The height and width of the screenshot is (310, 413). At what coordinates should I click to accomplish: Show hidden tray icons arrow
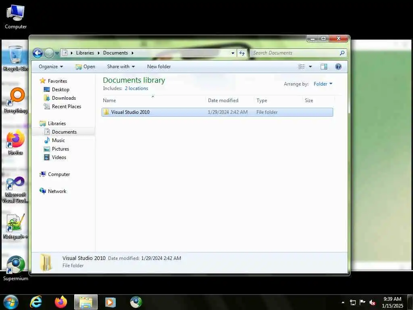pos(343,302)
